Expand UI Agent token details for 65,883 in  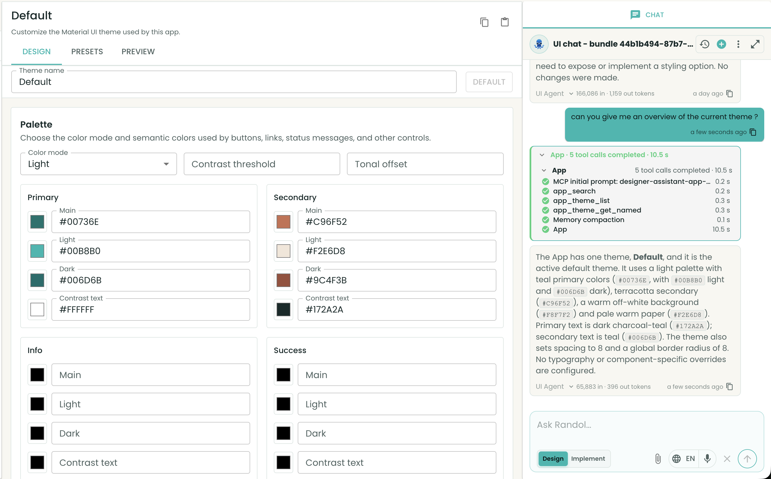coord(571,387)
